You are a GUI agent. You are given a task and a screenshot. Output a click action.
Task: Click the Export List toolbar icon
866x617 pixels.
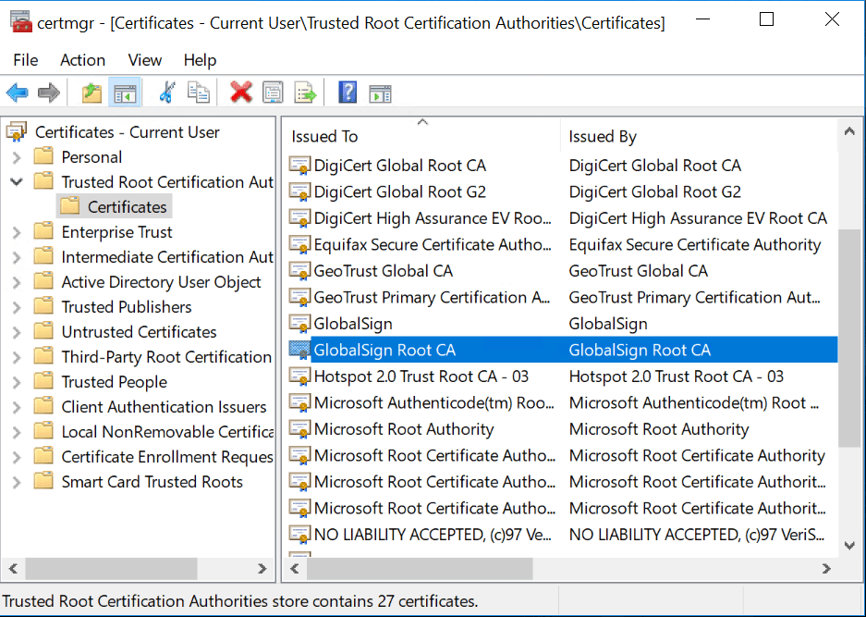click(305, 92)
